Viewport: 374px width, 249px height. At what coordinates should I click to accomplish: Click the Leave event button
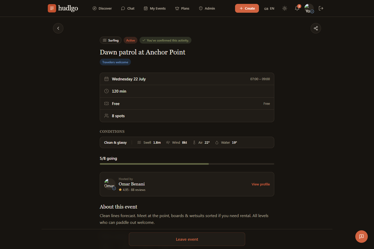click(187, 239)
